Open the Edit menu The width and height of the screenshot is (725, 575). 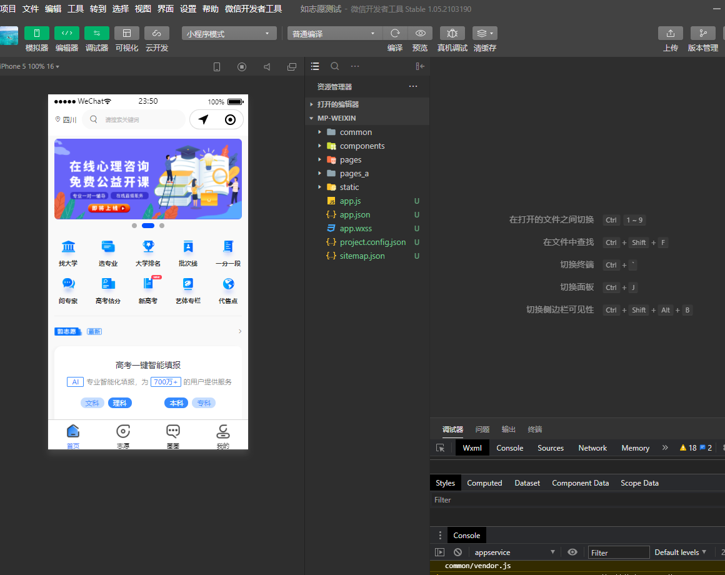point(53,9)
